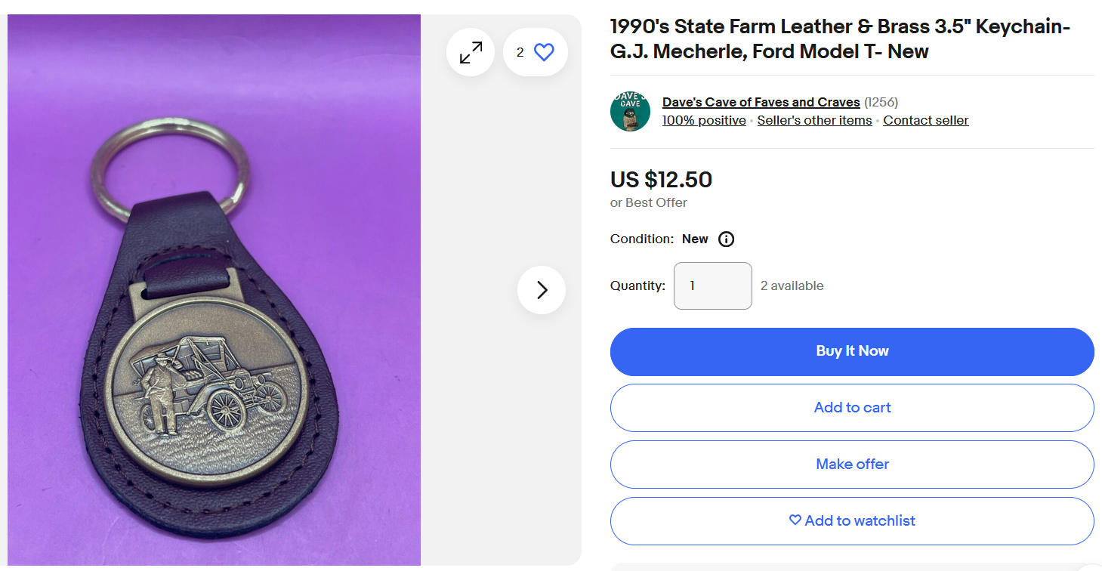Click the US $12.50 price
Image resolution: width=1102 pixels, height=571 pixels.
(661, 180)
